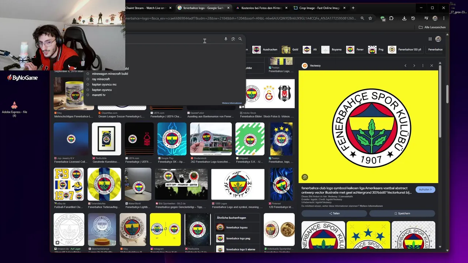Viewport: 468px width, 263px height.
Task: Open Weitere Informationen link in preview
Action: (x=371, y=206)
